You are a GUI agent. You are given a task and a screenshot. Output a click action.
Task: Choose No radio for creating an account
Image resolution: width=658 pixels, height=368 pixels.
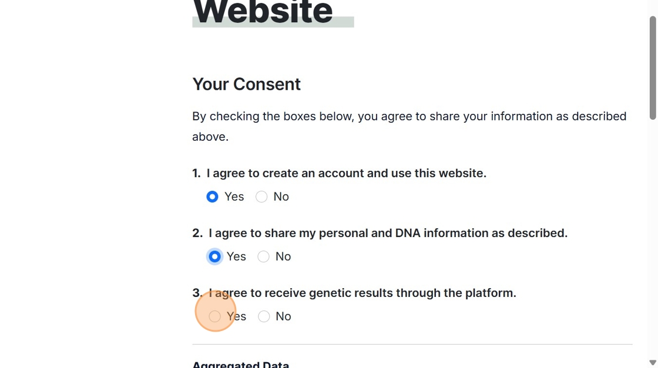pos(261,197)
